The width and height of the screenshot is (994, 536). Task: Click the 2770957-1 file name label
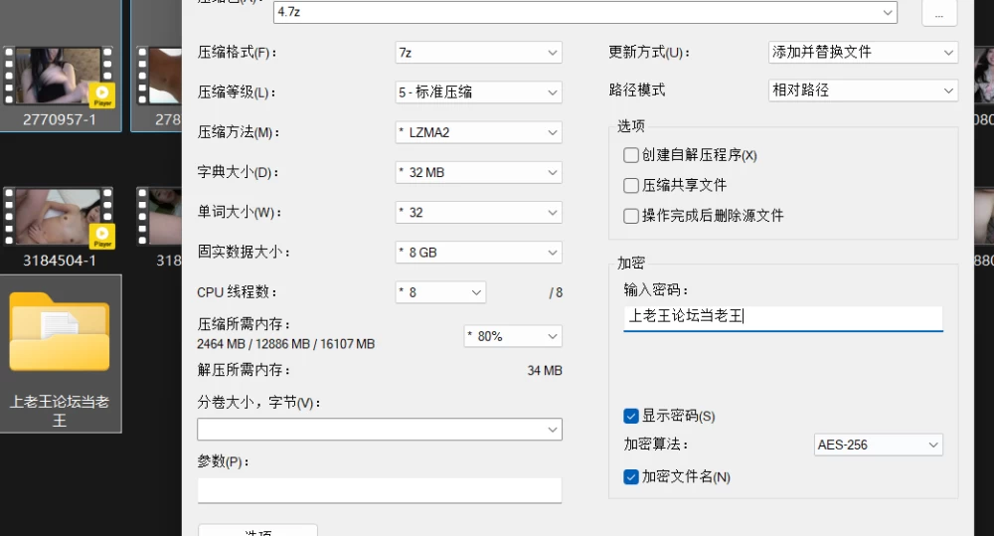(60, 119)
